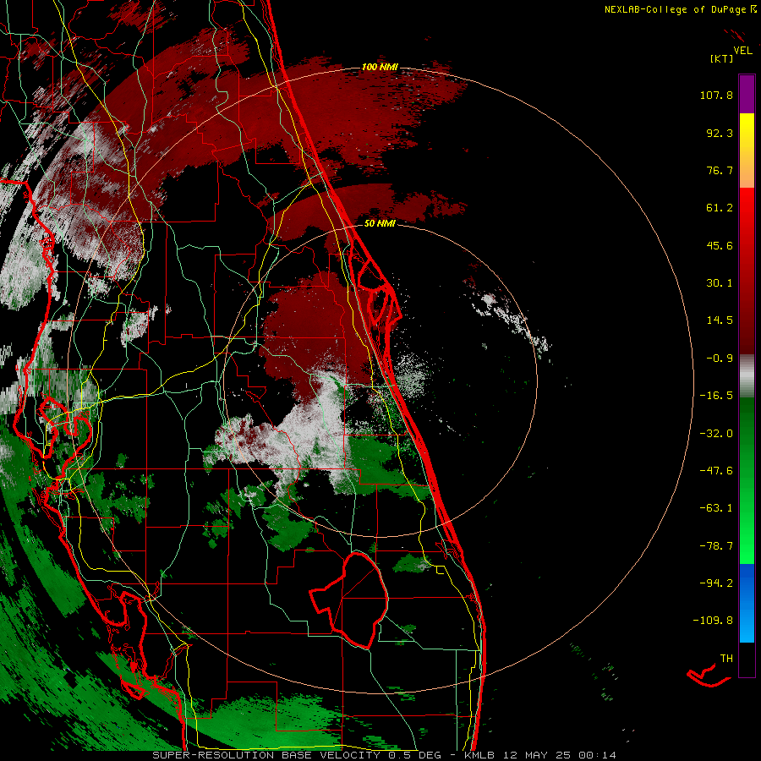Select the -0.9 scale value
Screen dimensions: 761x761
pyautogui.click(x=720, y=359)
